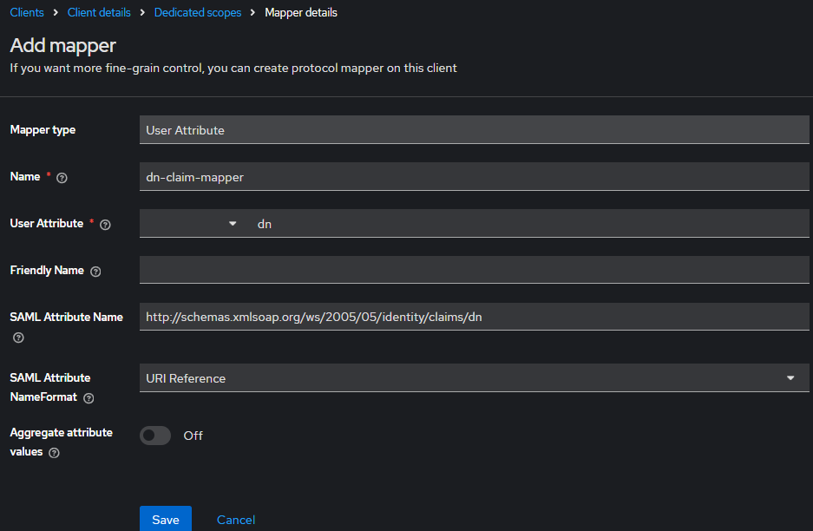Click the SAML Attribute Name URL field
The width and height of the screenshot is (813, 531).
474,317
